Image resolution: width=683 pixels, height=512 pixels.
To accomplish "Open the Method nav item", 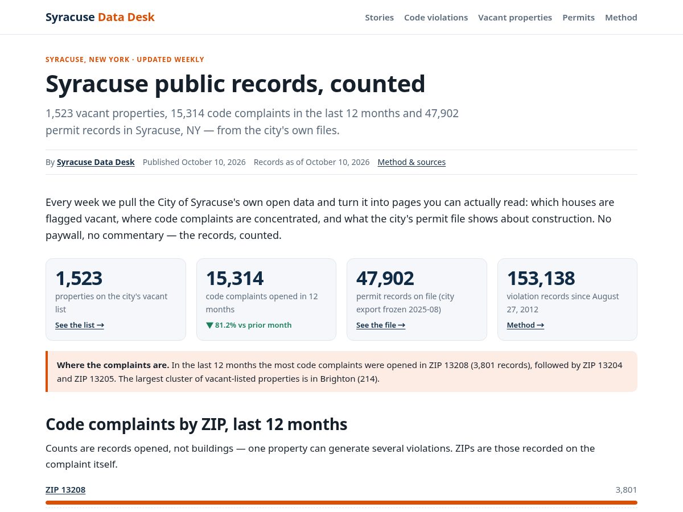I will tap(621, 18).
